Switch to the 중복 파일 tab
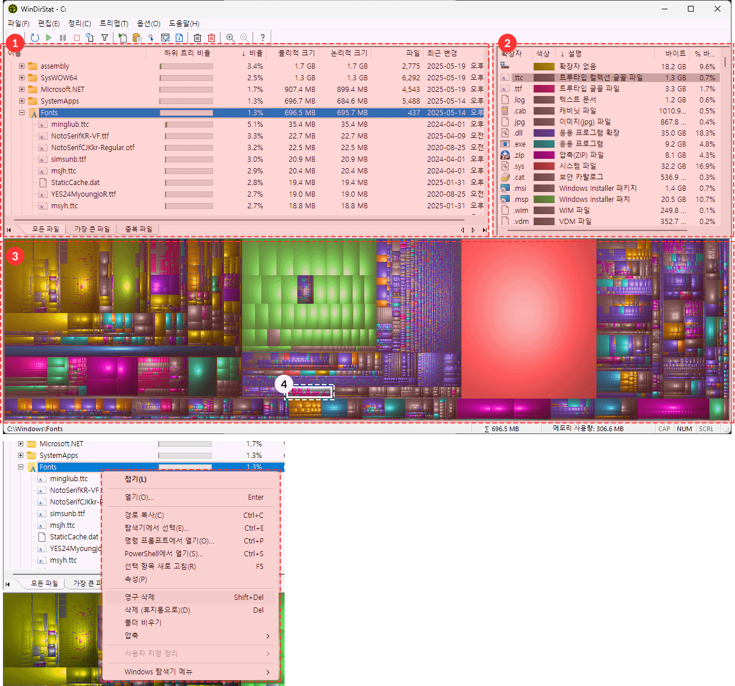Viewport: 735px width, 686px height. coord(139,229)
